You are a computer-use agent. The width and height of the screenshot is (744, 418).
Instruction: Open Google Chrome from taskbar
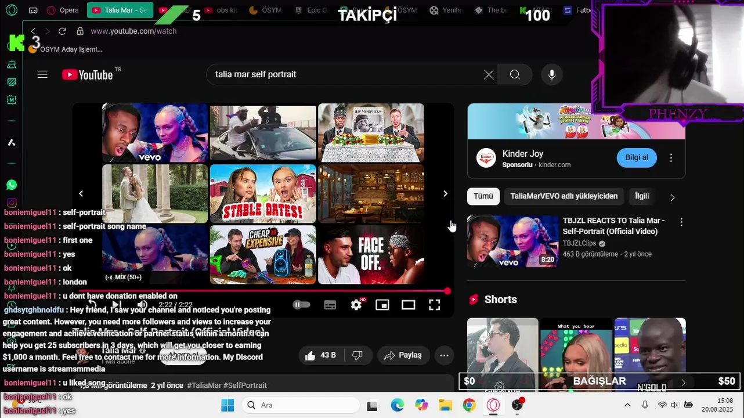click(469, 405)
